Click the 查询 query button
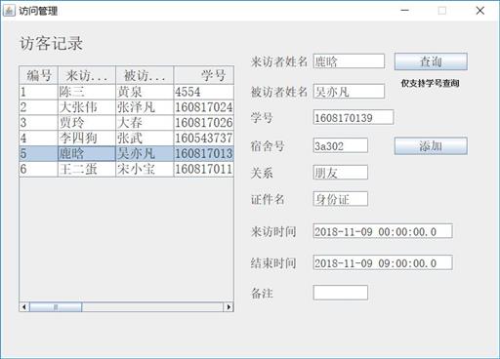Image resolution: width=500 pixels, height=359 pixels. point(431,61)
